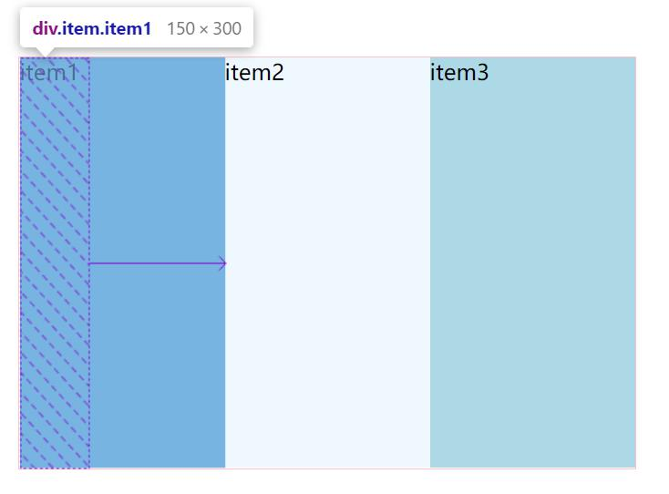Click the "×" symbol in the tooltip dimensions
This screenshot has height=494, width=669.
[x=204, y=29]
